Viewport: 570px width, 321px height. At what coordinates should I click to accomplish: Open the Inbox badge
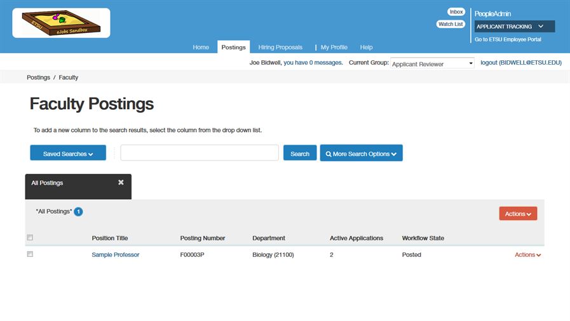click(x=456, y=12)
